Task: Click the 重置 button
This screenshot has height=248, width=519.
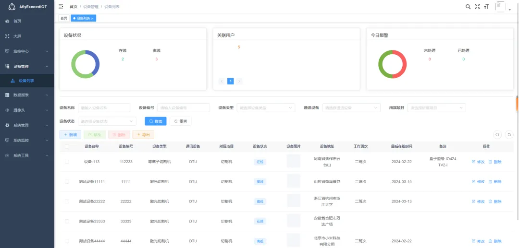Action: tap(180, 121)
